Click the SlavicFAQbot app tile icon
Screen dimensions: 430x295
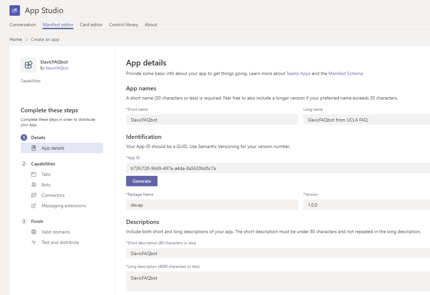(x=28, y=65)
